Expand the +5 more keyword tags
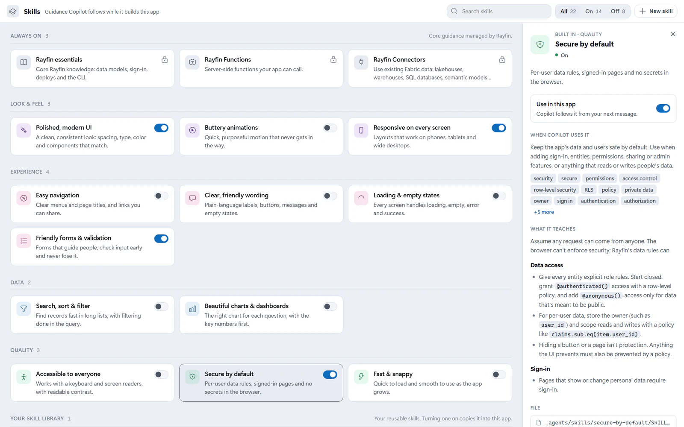Viewport: 684px width, 427px height. click(x=544, y=212)
